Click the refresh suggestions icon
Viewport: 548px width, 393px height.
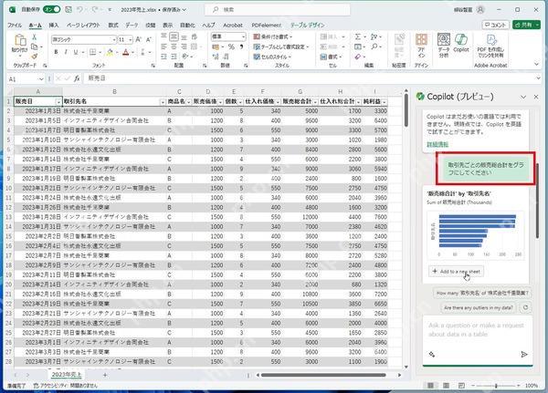(x=525, y=307)
